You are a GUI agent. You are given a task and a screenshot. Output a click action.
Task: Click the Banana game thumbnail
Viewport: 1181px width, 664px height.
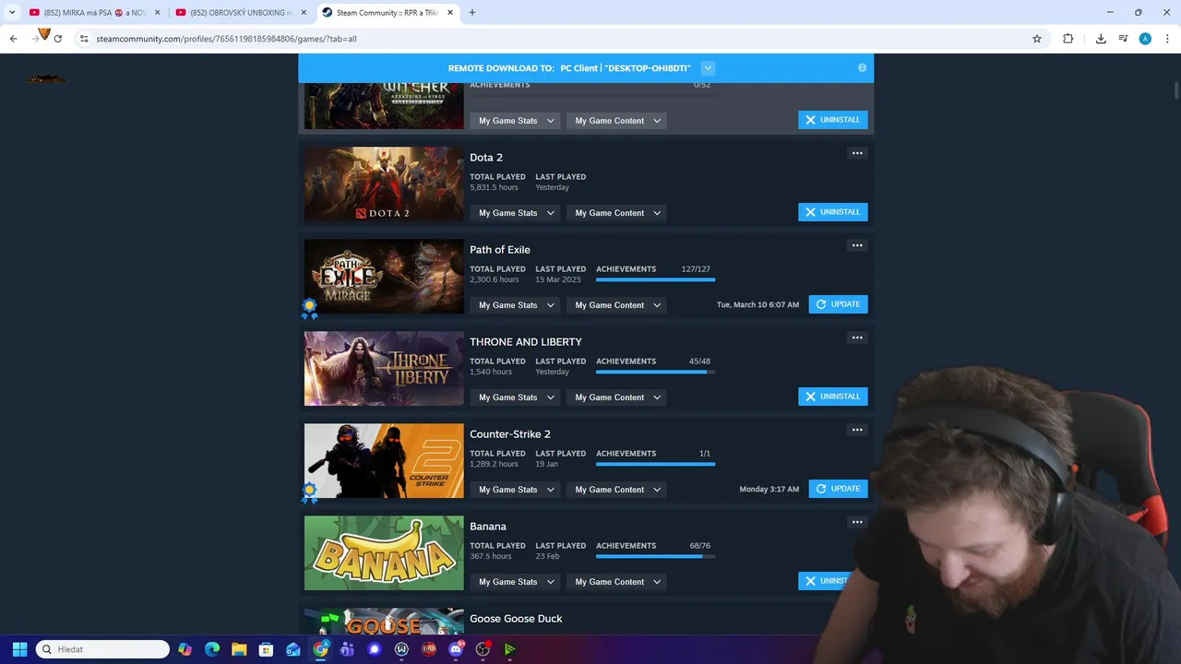384,553
